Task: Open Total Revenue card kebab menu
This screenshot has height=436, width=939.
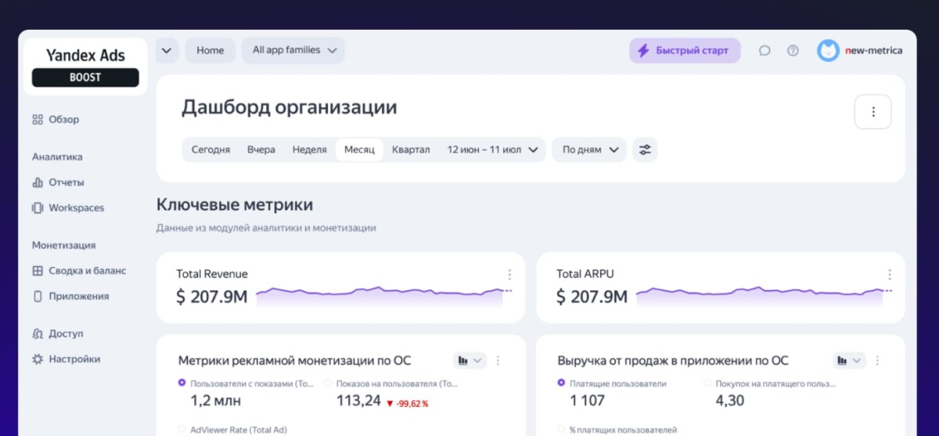Action: click(x=509, y=275)
